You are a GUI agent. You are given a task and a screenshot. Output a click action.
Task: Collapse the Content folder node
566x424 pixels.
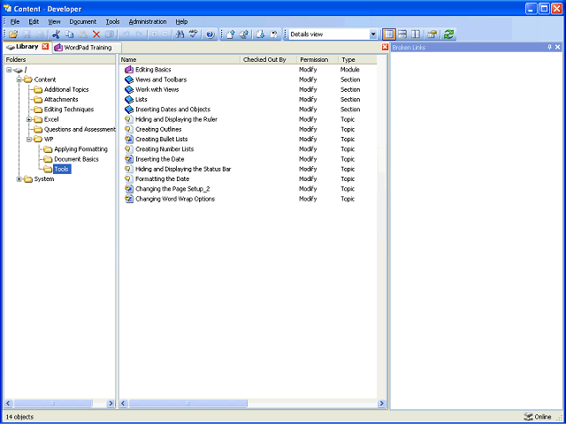pos(19,79)
